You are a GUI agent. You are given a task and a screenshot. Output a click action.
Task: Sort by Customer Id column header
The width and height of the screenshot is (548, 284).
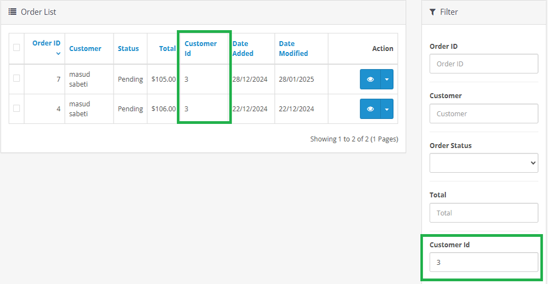point(200,48)
